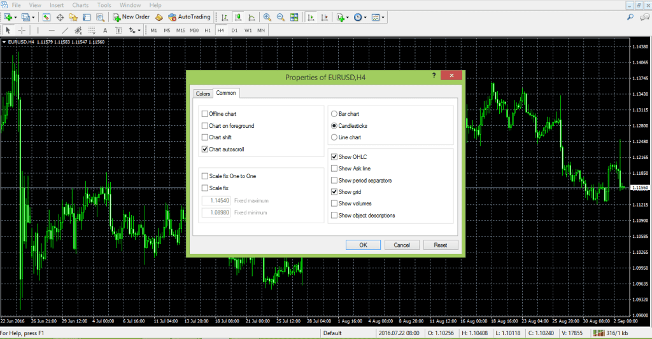Screen dimensions: 652x339
Task: Confirm with the OK button
Action: click(x=363, y=245)
